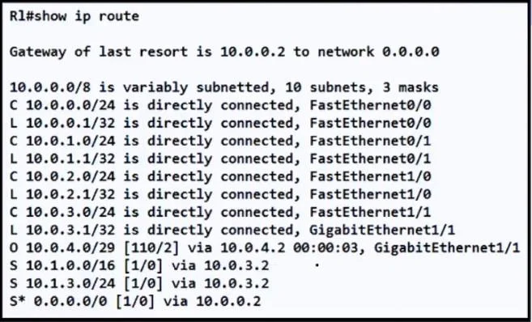Click the 'R1#show ip route' command line

coord(74,16)
